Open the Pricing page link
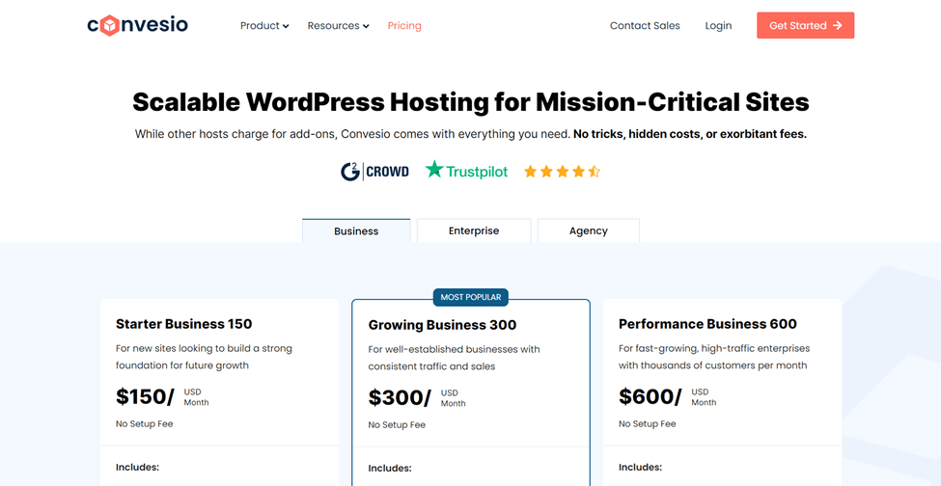Viewport: 941px width, 486px height. coord(404,26)
